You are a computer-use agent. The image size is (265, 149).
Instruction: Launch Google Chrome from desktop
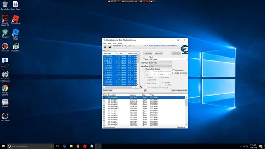(x=5, y=90)
